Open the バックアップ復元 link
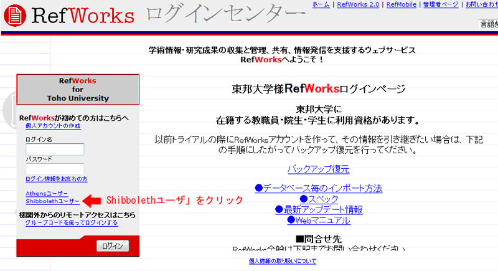 pos(319,169)
